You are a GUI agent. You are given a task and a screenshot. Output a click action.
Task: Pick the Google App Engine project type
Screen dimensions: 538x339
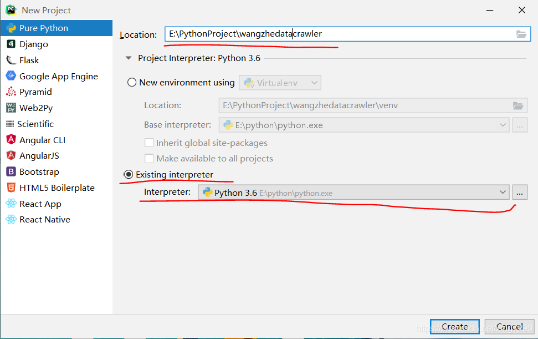tap(57, 76)
